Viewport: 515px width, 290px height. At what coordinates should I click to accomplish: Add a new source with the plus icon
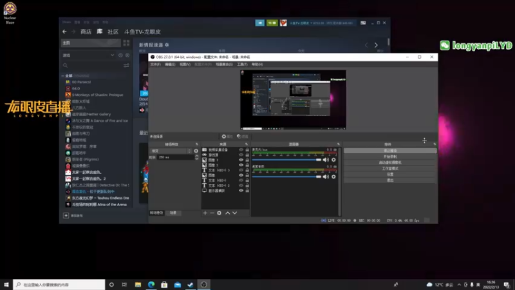click(x=205, y=213)
